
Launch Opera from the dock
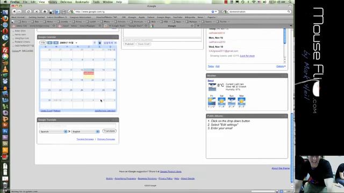(x=5, y=31)
